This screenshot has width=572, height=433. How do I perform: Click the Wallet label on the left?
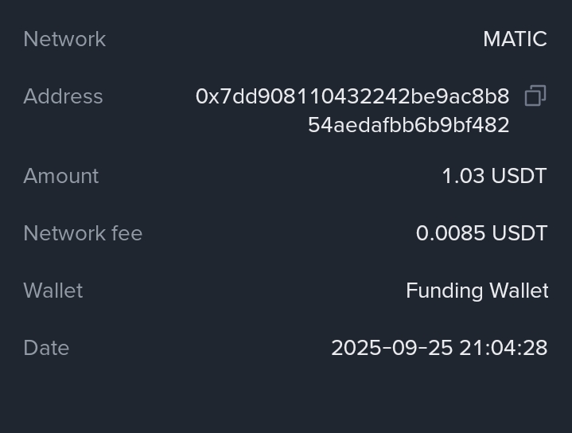click(53, 291)
